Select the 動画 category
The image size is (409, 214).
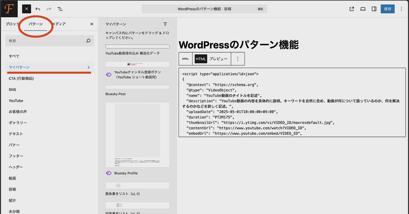[50, 178]
